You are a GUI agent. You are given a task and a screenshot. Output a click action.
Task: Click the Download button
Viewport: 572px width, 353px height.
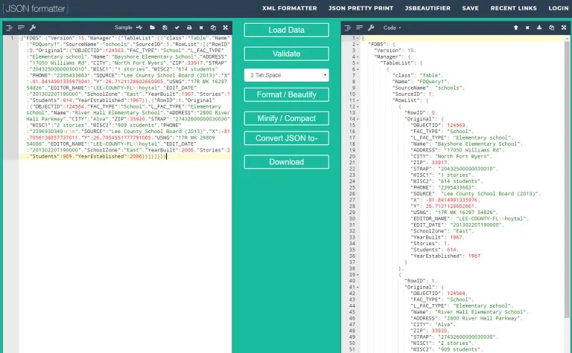coord(286,162)
